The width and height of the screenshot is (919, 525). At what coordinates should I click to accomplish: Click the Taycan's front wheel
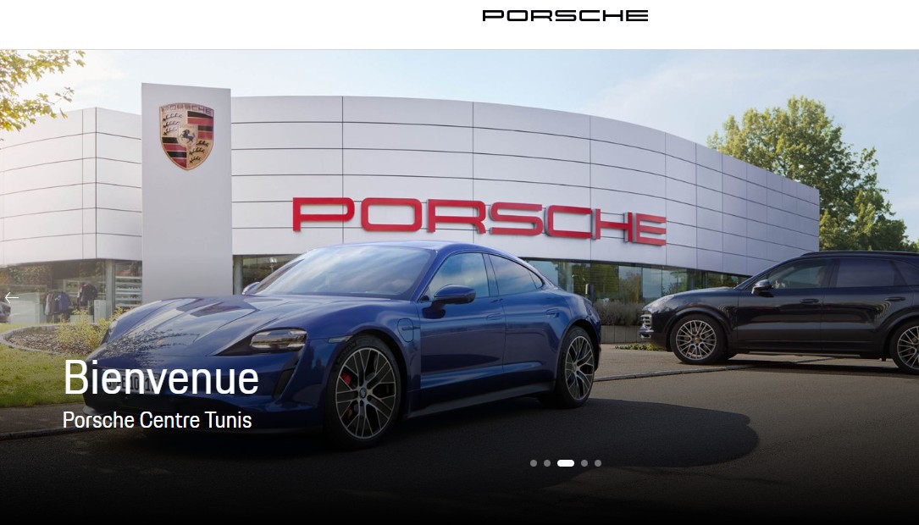pyautogui.click(x=364, y=394)
